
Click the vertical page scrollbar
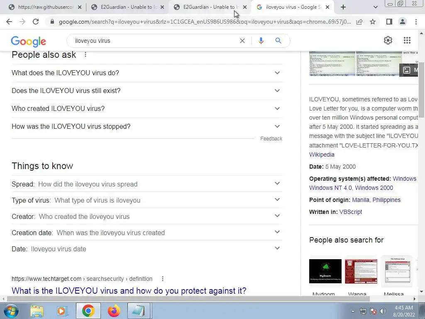422,90
